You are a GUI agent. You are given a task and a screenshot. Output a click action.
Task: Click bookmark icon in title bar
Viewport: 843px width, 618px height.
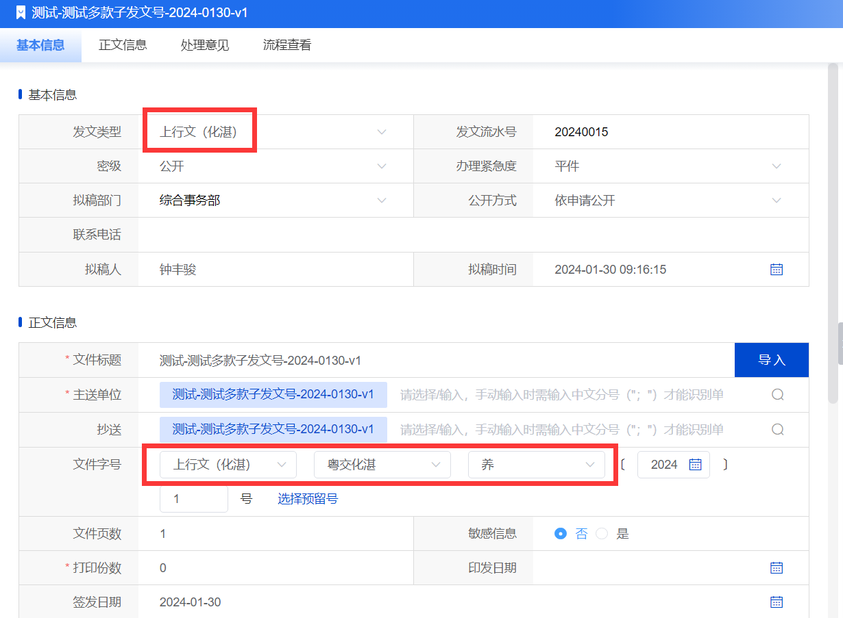point(21,13)
